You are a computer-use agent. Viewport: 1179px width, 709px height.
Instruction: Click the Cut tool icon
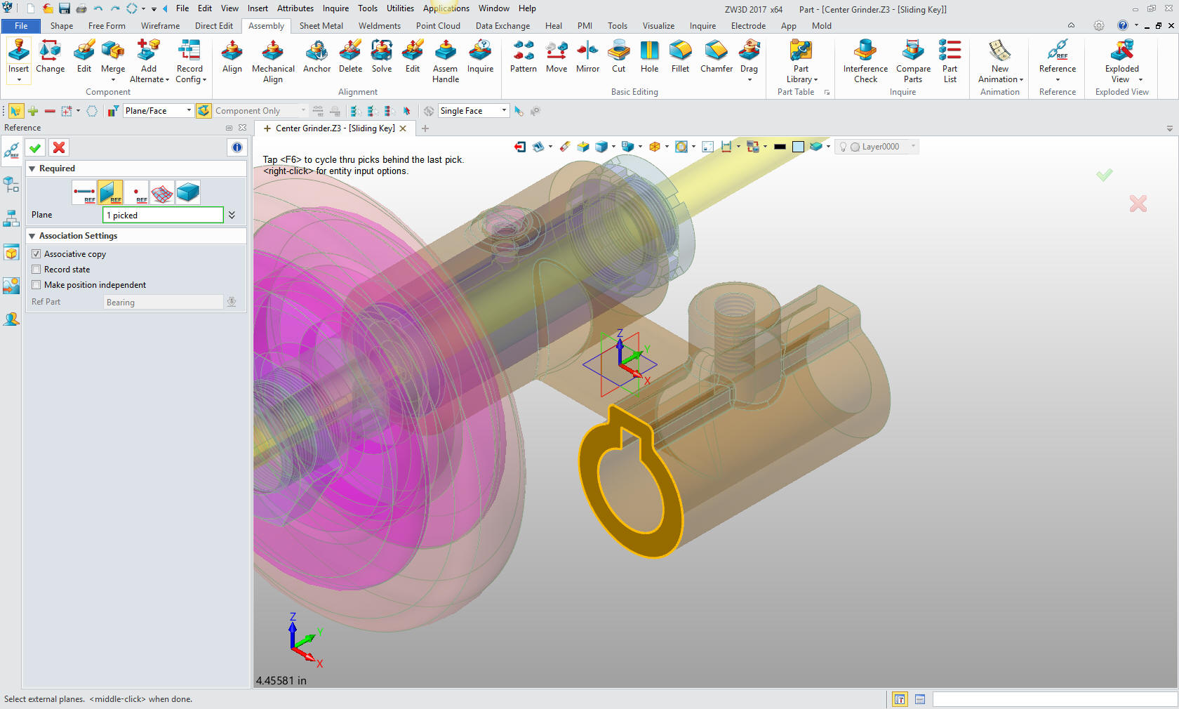618,51
